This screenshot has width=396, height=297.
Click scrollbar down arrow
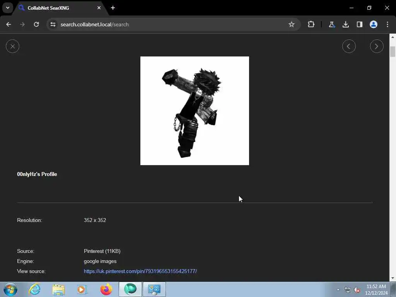coord(393,278)
